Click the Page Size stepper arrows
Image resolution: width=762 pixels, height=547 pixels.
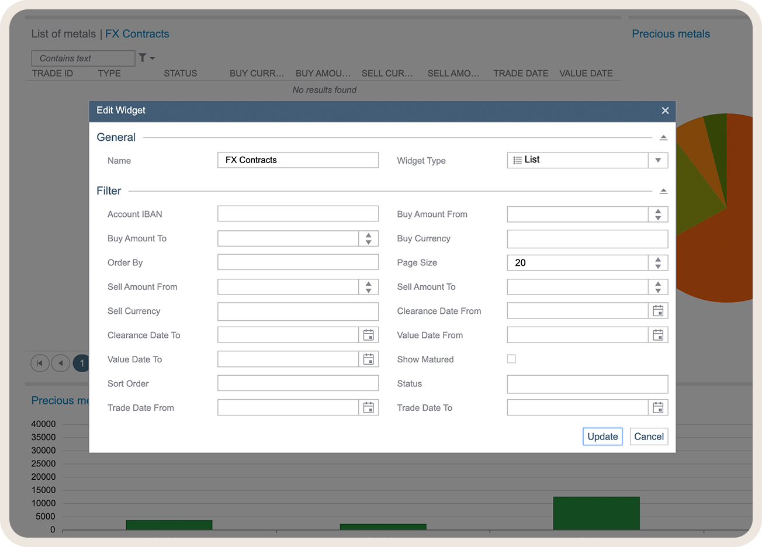tap(658, 263)
